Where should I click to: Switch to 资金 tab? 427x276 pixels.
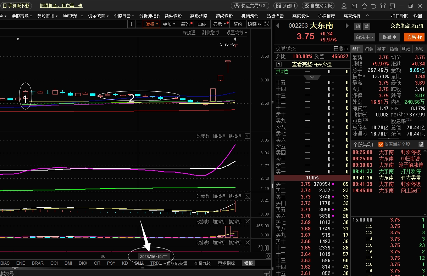pos(369,49)
